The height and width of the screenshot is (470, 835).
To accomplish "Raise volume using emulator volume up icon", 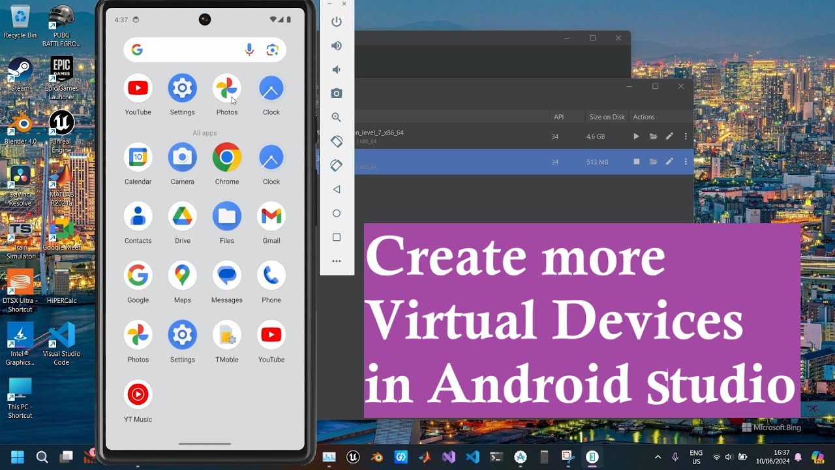I will pyautogui.click(x=337, y=46).
